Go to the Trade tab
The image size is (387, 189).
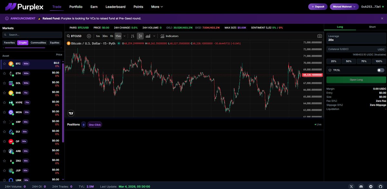point(57,7)
